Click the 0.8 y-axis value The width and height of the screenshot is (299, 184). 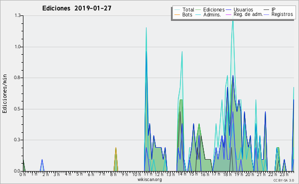click(x=17, y=78)
